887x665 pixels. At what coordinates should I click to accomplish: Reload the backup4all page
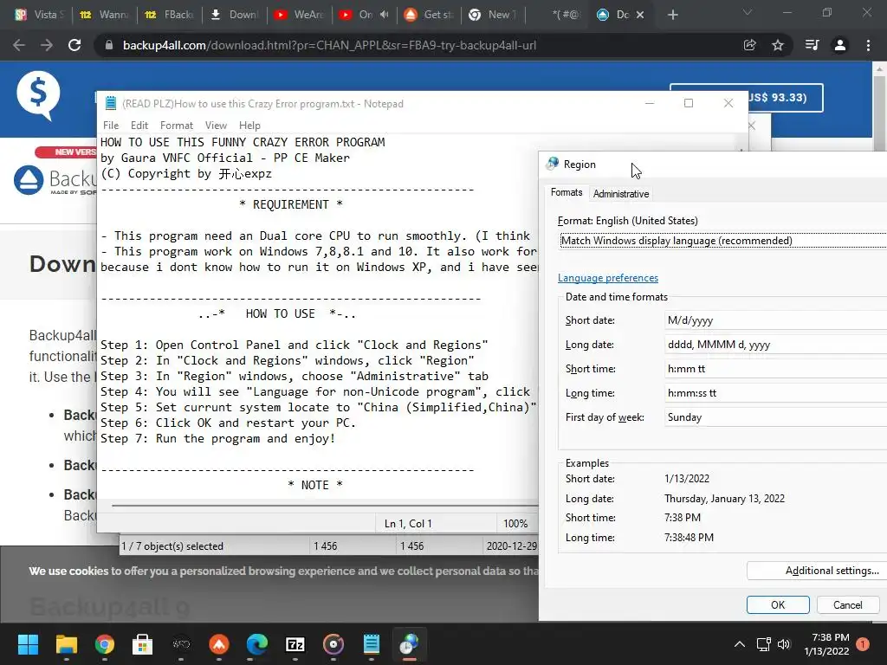pos(74,45)
